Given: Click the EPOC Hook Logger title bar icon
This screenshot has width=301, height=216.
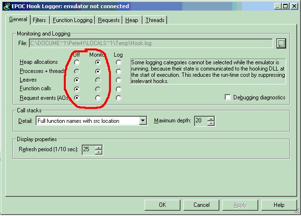Looking at the screenshot, I should pyautogui.click(x=7, y=6).
